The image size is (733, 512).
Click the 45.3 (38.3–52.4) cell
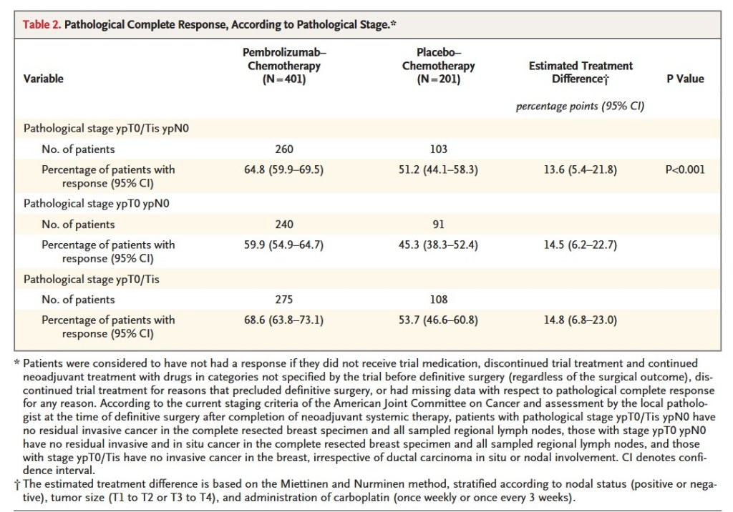[439, 245]
